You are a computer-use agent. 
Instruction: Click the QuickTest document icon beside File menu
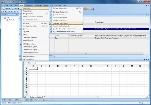(x=3, y=5)
